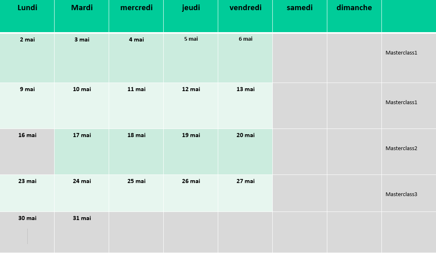The width and height of the screenshot is (436, 253).
Task: Click the vendredi column header
Action: [245, 16]
